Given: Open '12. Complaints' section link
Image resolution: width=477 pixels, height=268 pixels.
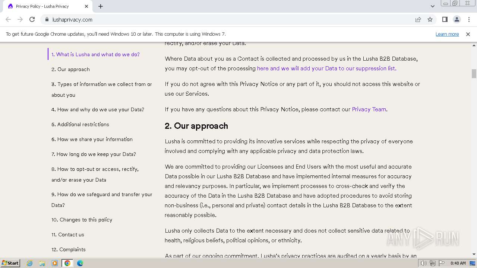Looking at the screenshot, I should tap(69, 249).
